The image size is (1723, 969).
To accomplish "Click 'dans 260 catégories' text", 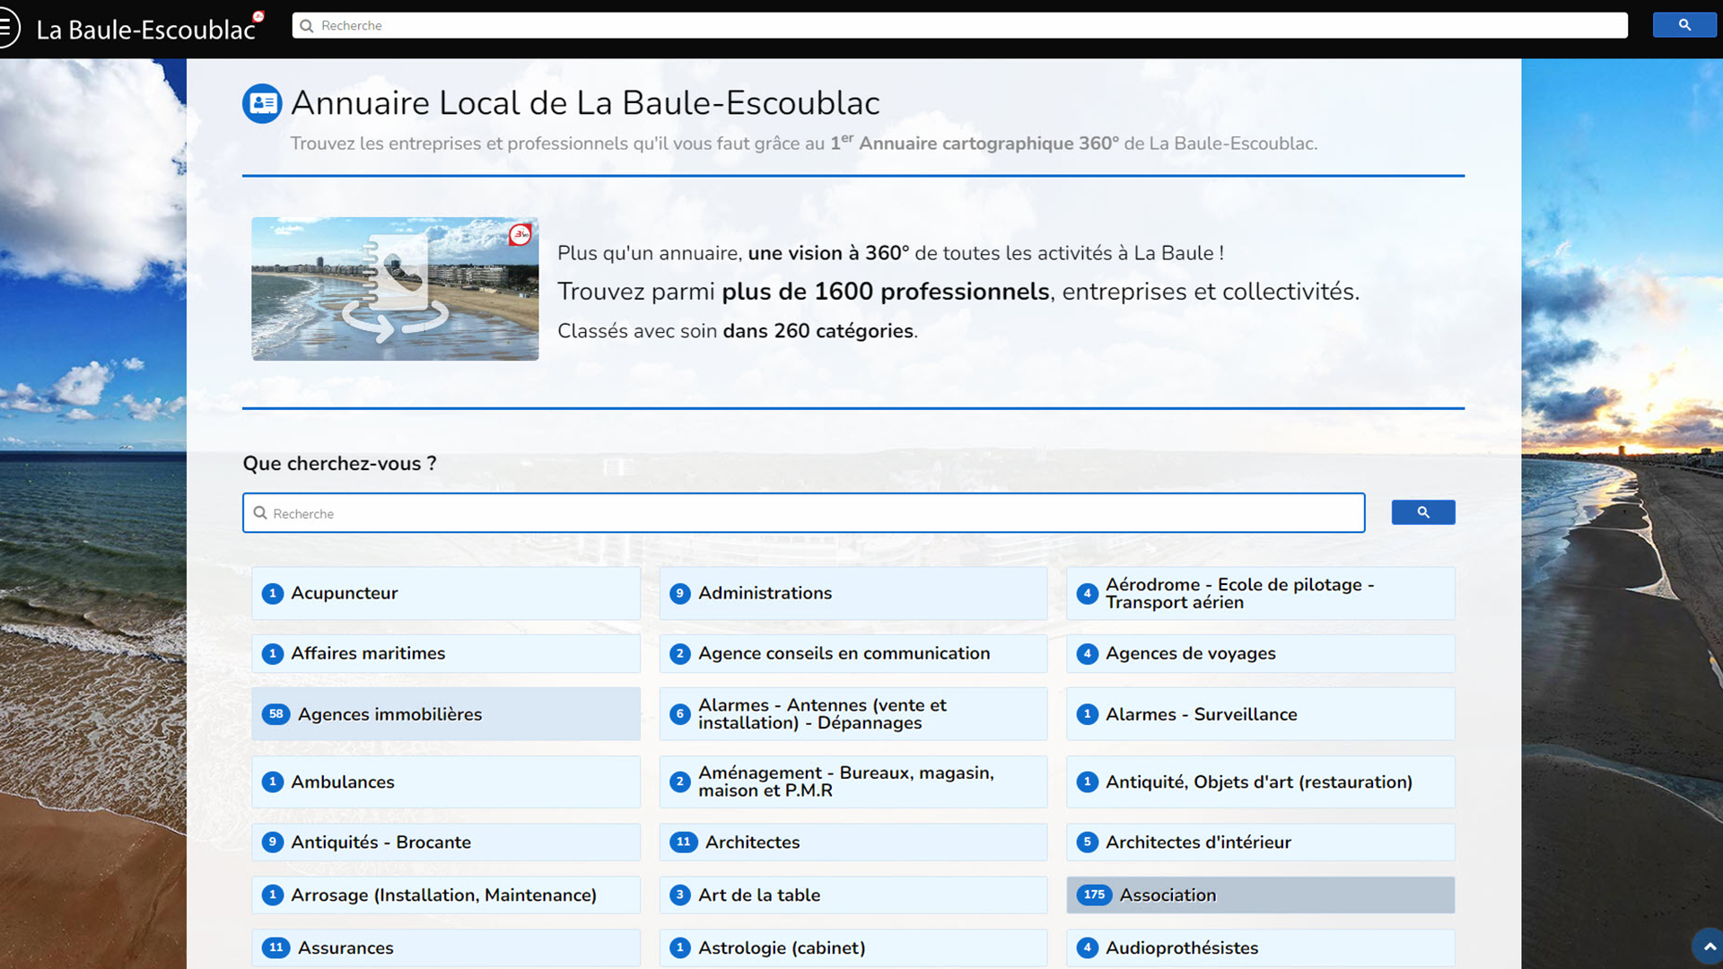I will pos(818,331).
